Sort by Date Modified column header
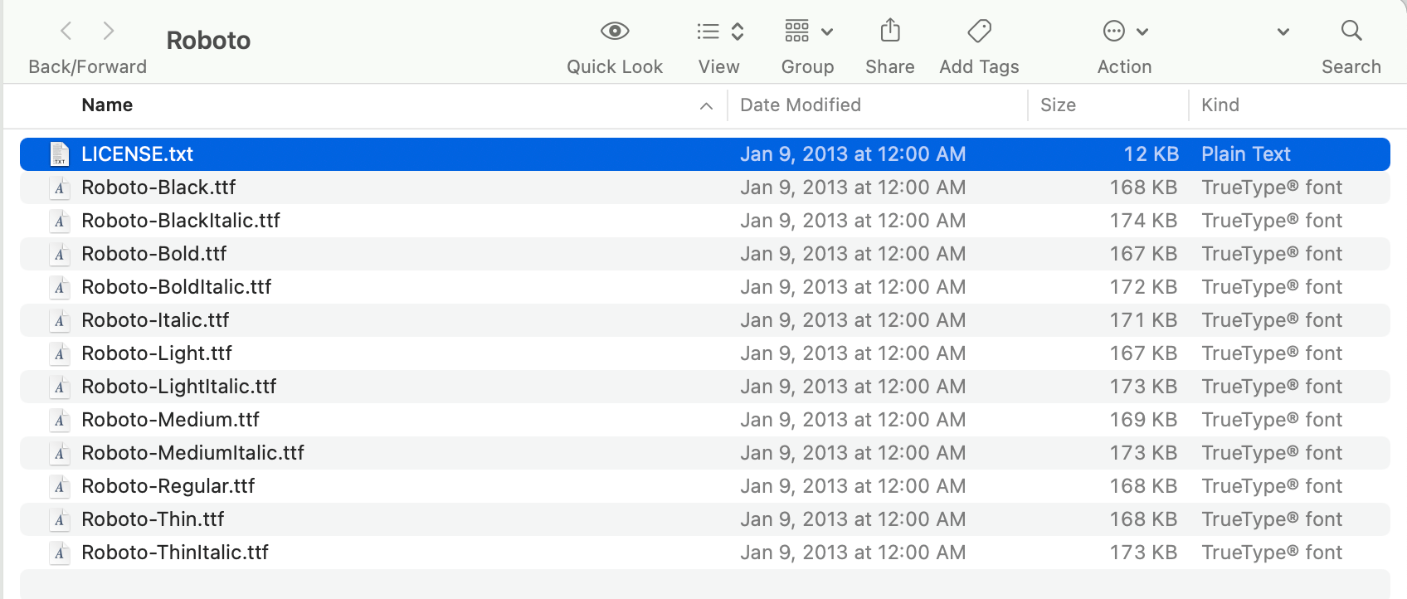This screenshot has width=1407, height=599. pos(801,105)
